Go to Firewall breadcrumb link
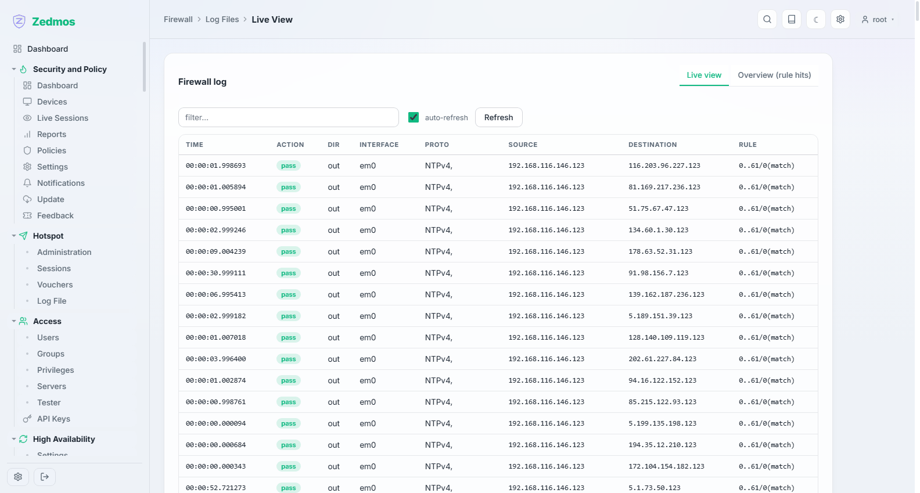The height and width of the screenshot is (493, 920). pos(178,19)
